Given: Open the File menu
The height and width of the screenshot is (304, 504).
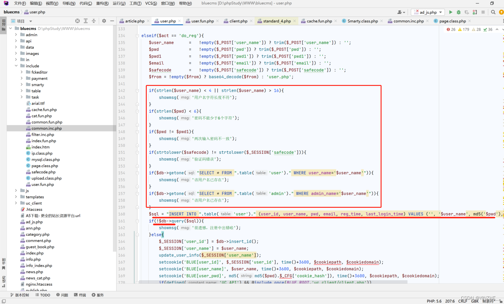Looking at the screenshot, I should point(20,3).
